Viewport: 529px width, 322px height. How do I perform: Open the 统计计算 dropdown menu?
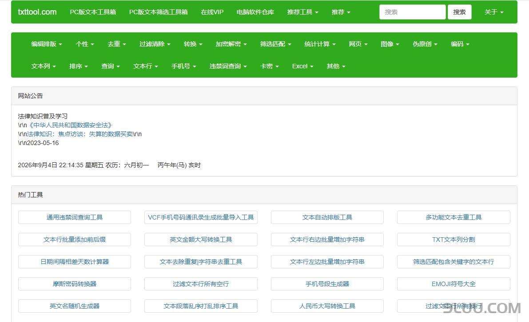point(320,44)
